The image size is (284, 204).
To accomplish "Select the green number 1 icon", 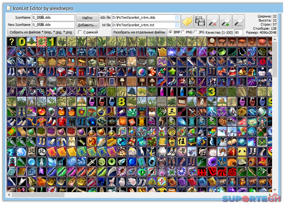I will 52,42.
